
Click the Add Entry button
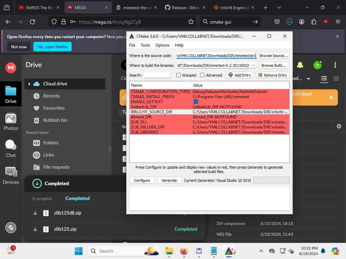240,75
